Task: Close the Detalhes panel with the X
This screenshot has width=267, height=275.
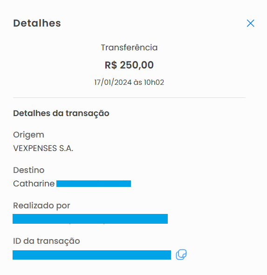Action: (250, 23)
